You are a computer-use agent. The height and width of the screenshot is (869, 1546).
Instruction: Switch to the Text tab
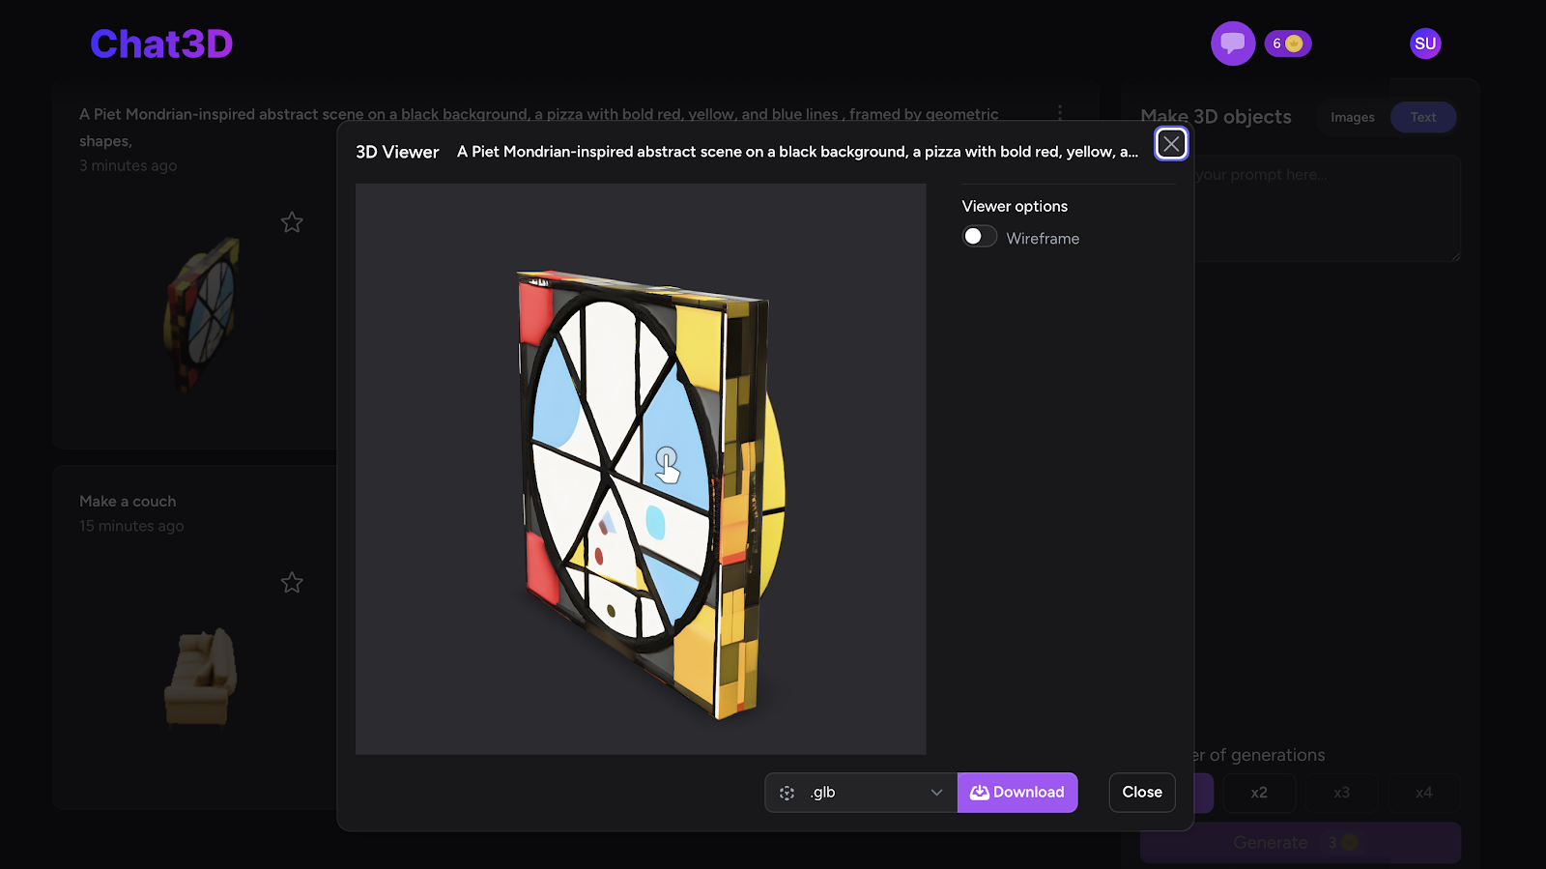coord(1423,117)
